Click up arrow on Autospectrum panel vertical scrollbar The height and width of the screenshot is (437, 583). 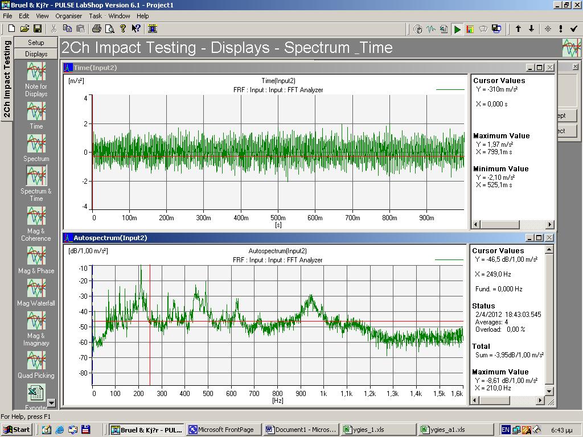point(549,249)
